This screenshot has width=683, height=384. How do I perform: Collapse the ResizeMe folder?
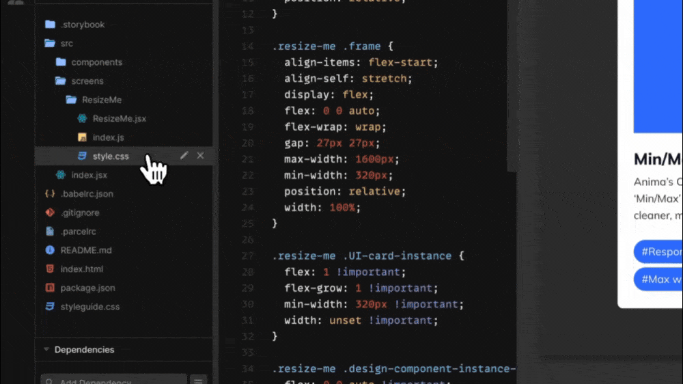point(101,100)
